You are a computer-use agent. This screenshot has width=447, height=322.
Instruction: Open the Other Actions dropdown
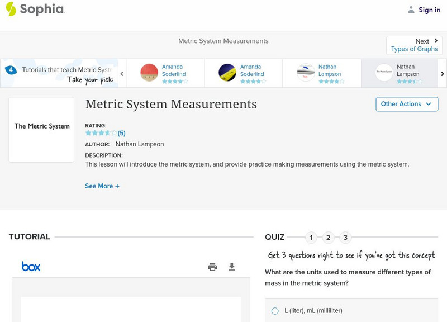point(406,104)
